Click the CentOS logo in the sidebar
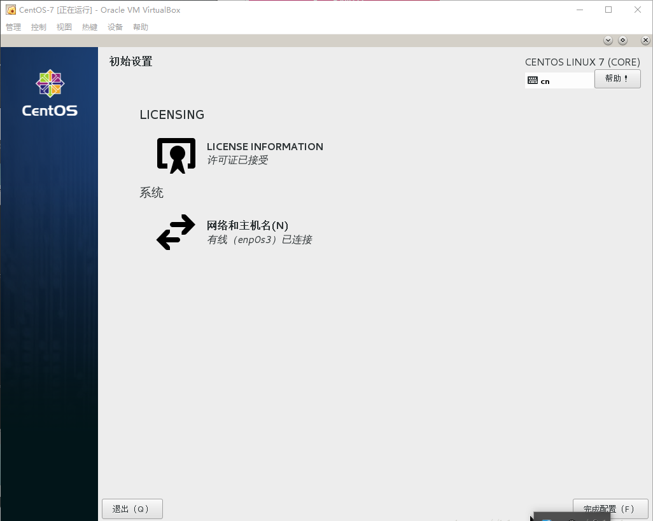This screenshot has width=653, height=521. [x=50, y=93]
